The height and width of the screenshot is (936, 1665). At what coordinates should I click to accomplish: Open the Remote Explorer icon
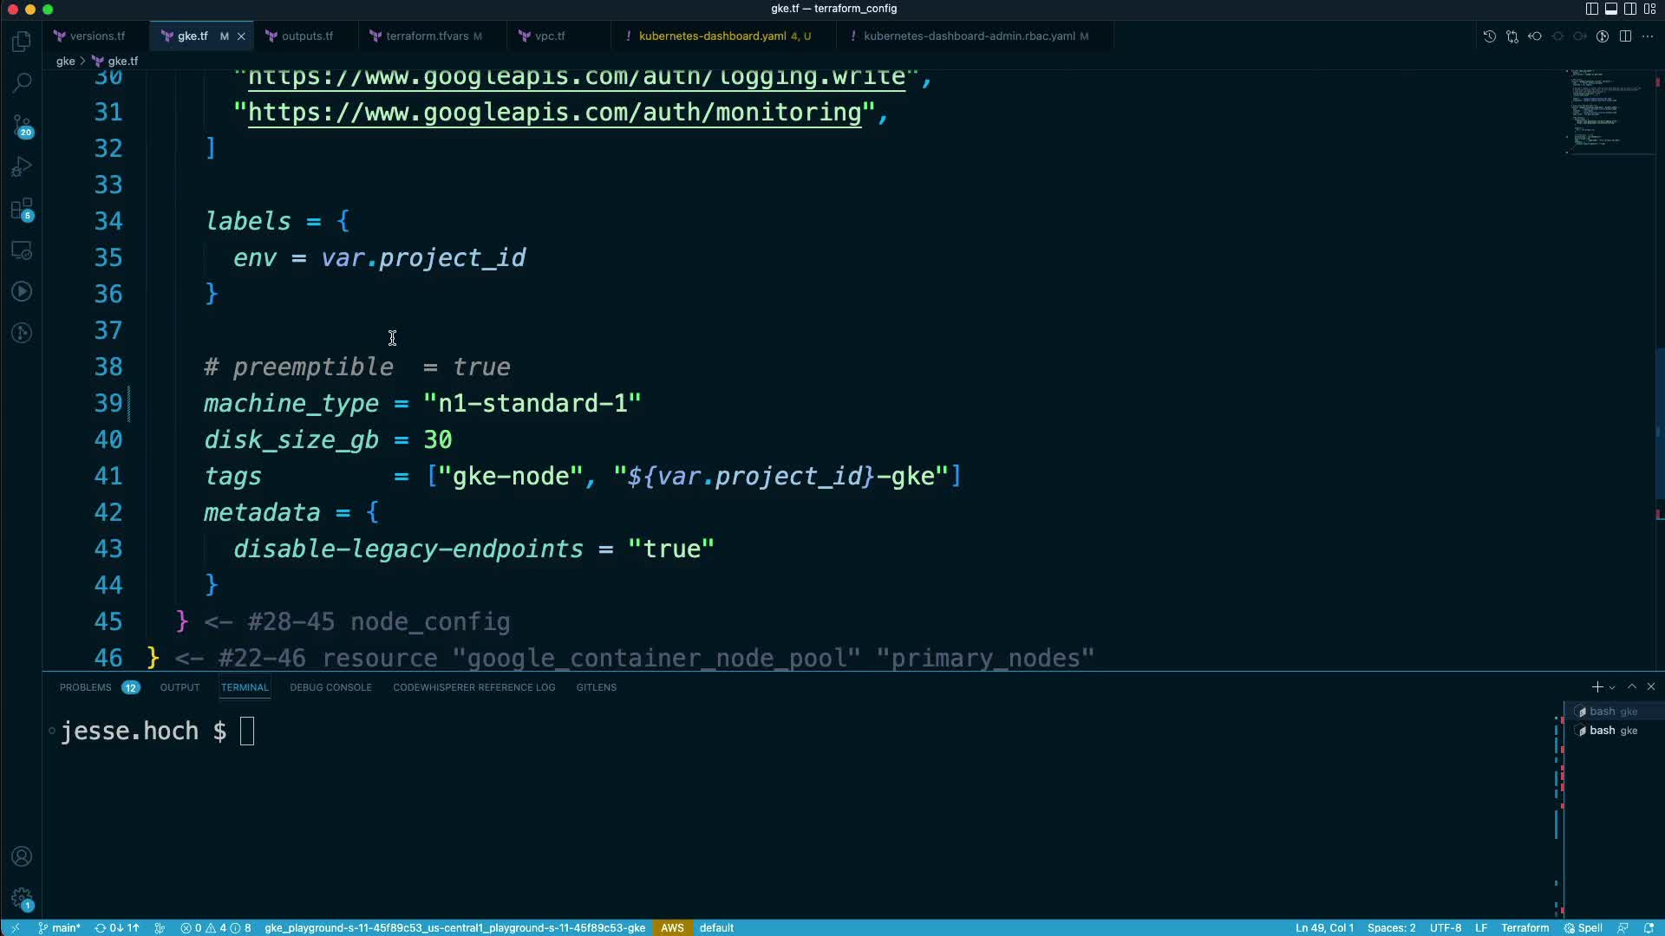(x=23, y=250)
